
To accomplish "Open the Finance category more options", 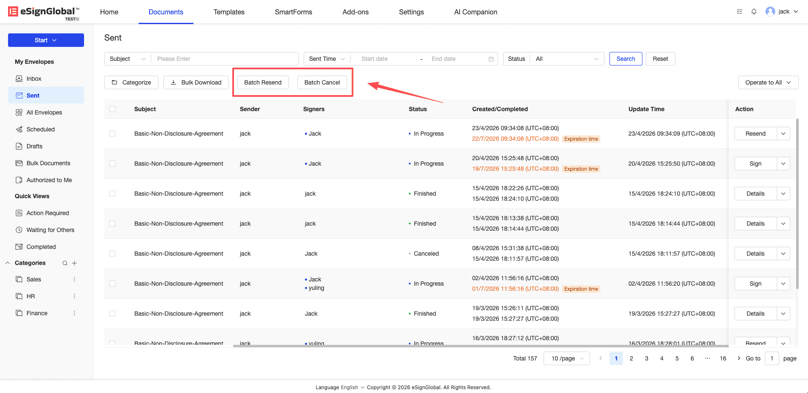I will (x=74, y=313).
